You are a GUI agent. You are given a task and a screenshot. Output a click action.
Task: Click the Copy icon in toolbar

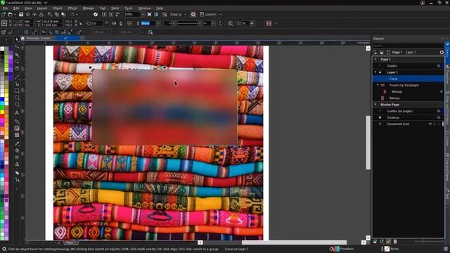57,14
